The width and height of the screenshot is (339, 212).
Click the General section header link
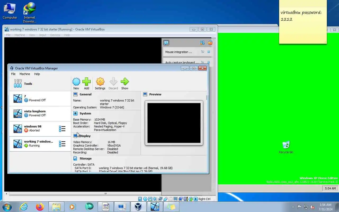tap(86, 94)
